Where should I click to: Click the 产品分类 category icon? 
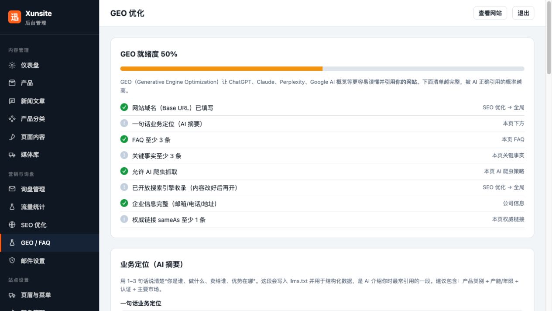point(12,119)
